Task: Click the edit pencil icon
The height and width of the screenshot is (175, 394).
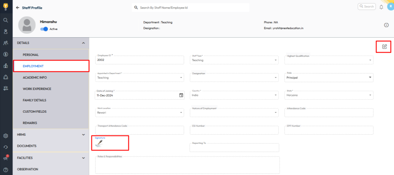Action: pos(384,47)
